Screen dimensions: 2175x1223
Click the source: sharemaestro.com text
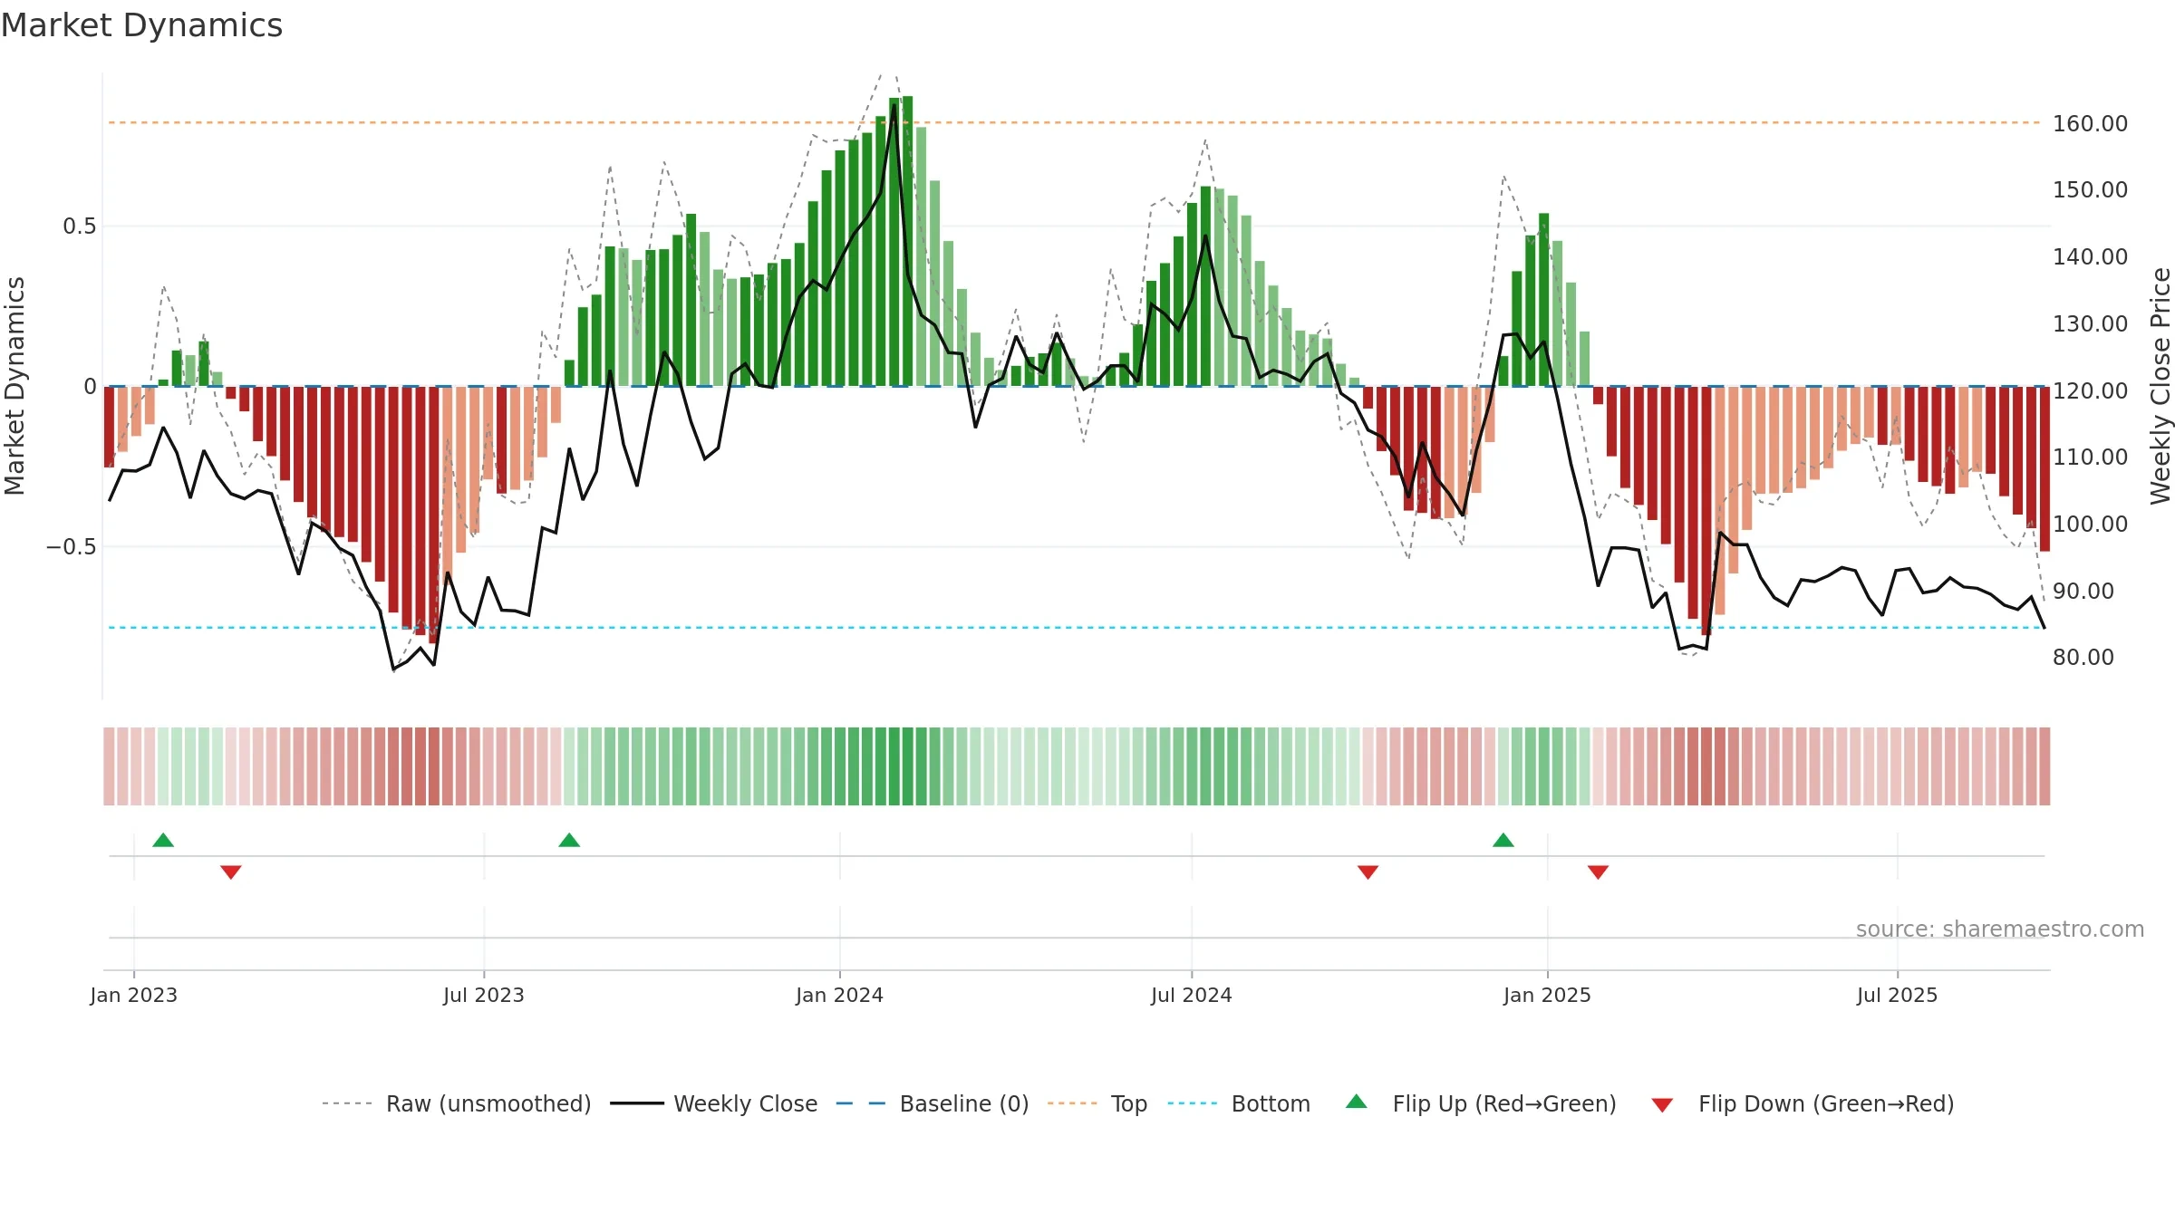click(x=2000, y=929)
